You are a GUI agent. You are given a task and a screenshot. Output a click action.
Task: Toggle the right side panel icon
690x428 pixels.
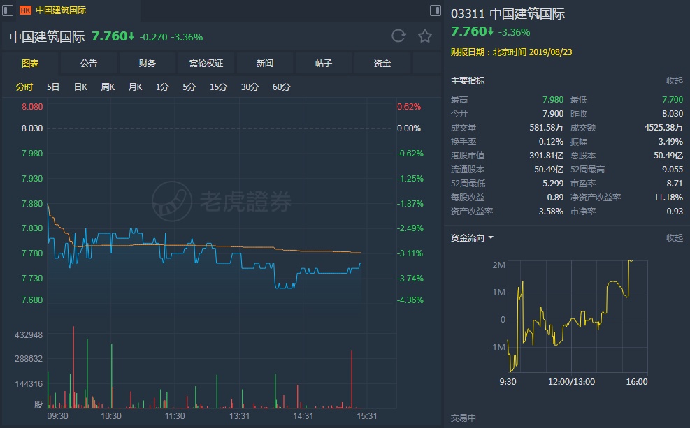[436, 10]
